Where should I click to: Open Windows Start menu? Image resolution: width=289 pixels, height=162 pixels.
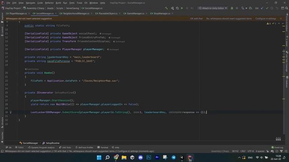[x=99, y=157]
